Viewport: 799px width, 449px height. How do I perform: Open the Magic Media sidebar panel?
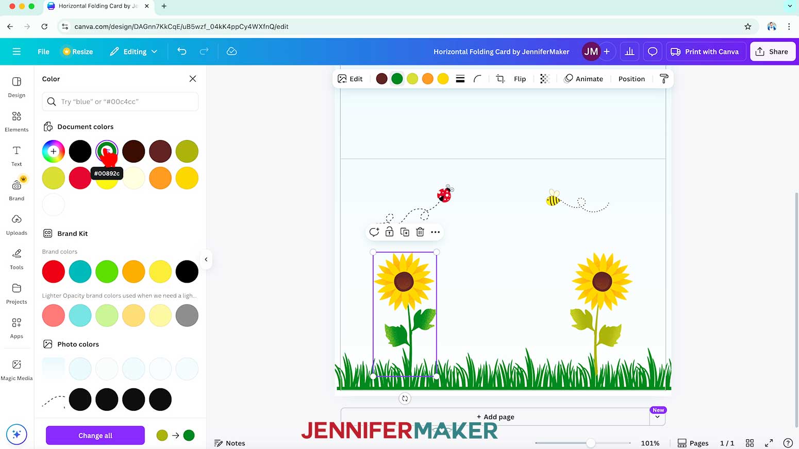(x=16, y=370)
